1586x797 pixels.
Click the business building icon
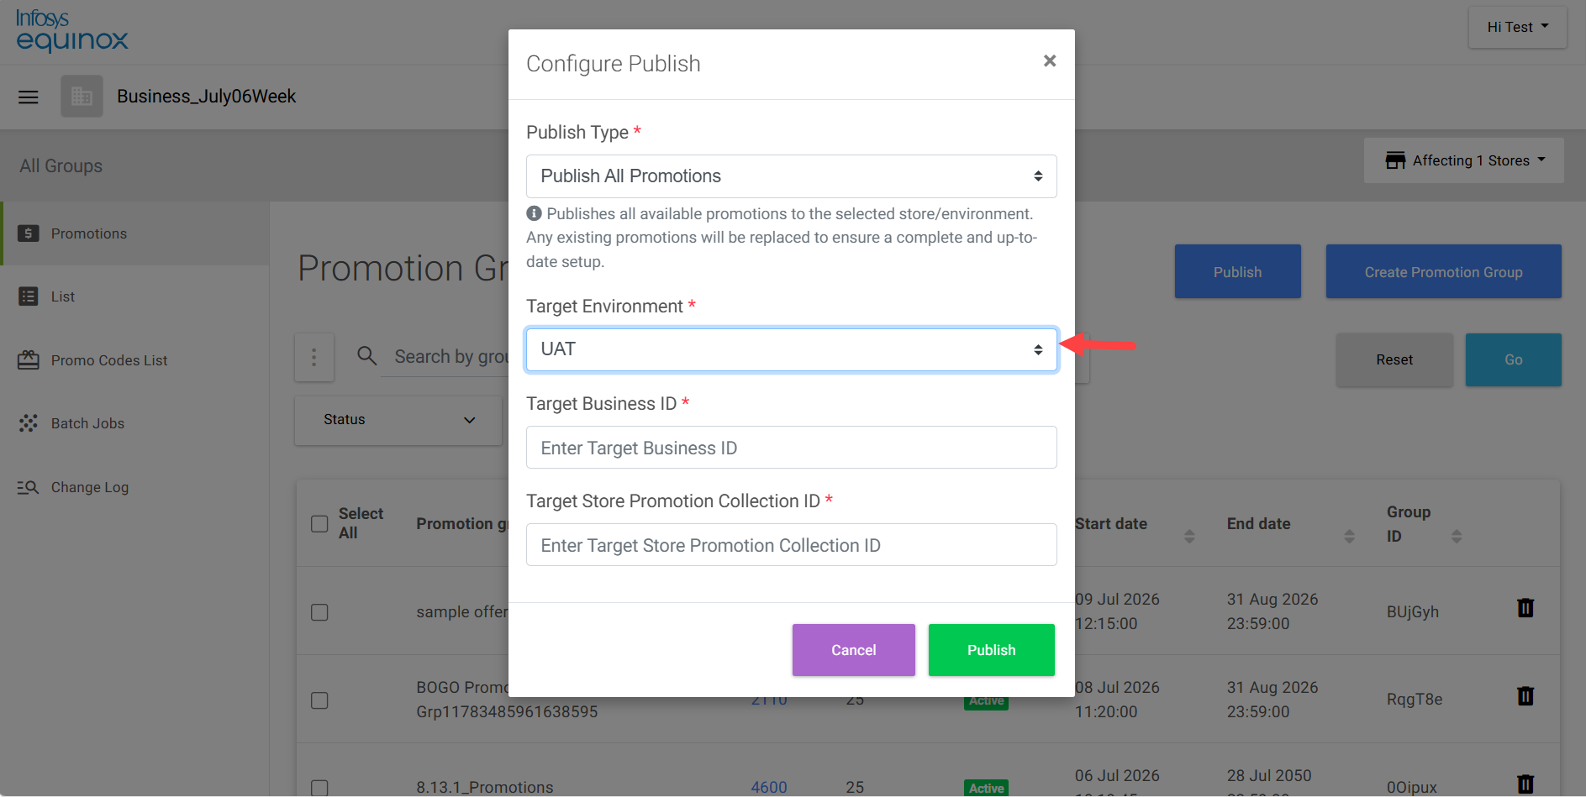point(82,97)
